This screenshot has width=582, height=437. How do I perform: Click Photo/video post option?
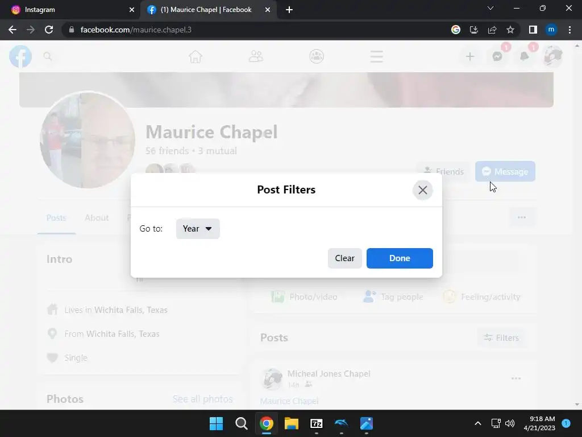[305, 297]
